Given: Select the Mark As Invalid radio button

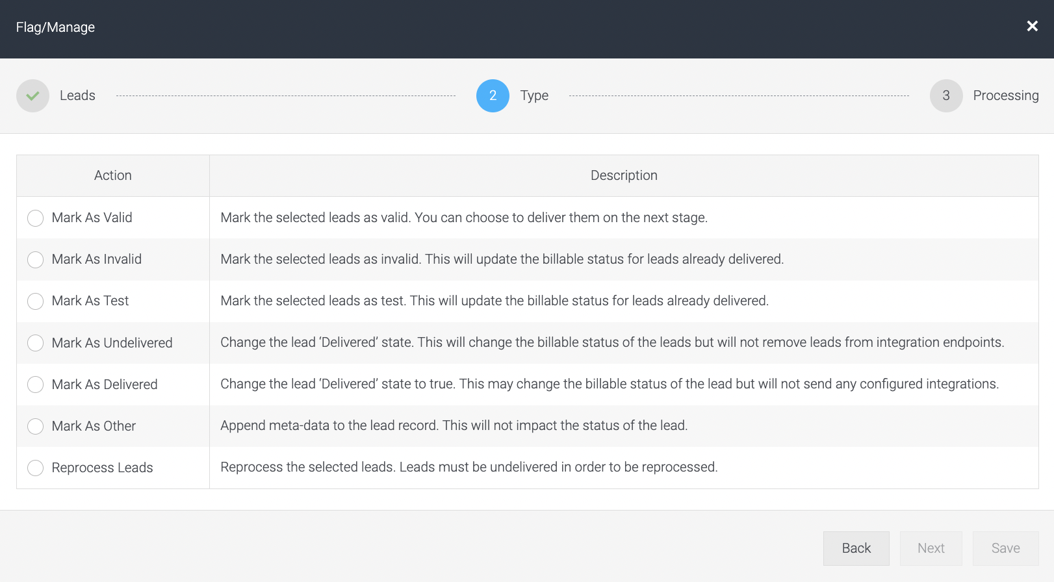Looking at the screenshot, I should [x=36, y=260].
